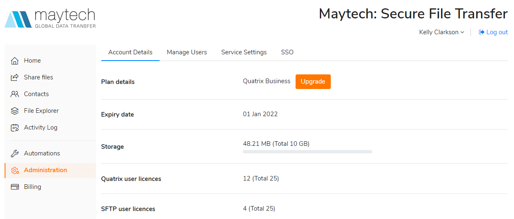Click the Maytech logo
The image size is (514, 219).
(50, 19)
